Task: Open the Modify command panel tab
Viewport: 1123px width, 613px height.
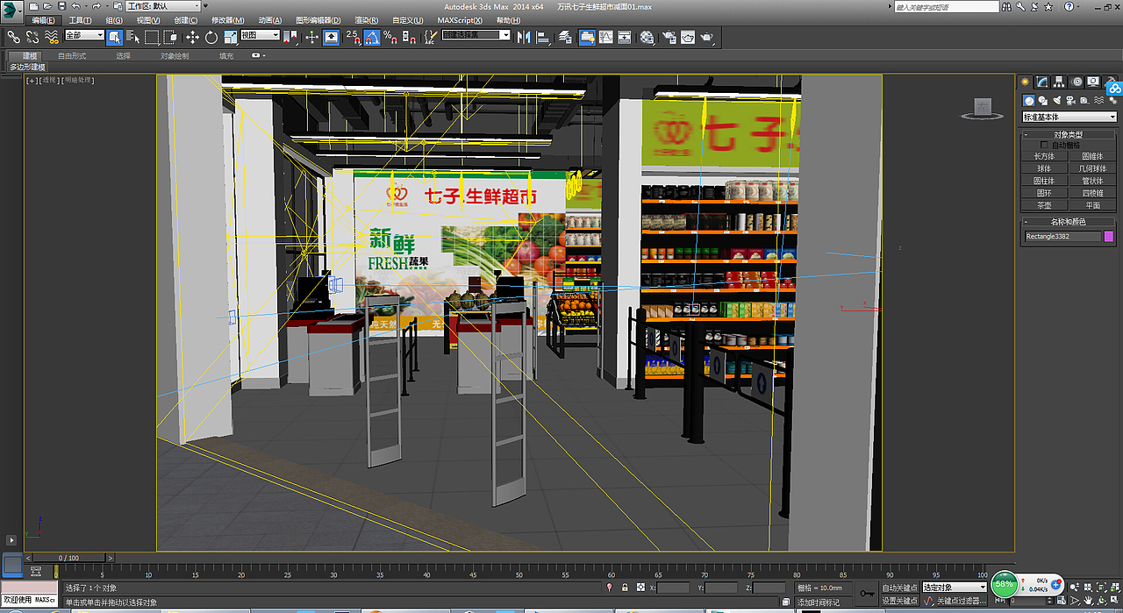Action: click(x=1042, y=82)
